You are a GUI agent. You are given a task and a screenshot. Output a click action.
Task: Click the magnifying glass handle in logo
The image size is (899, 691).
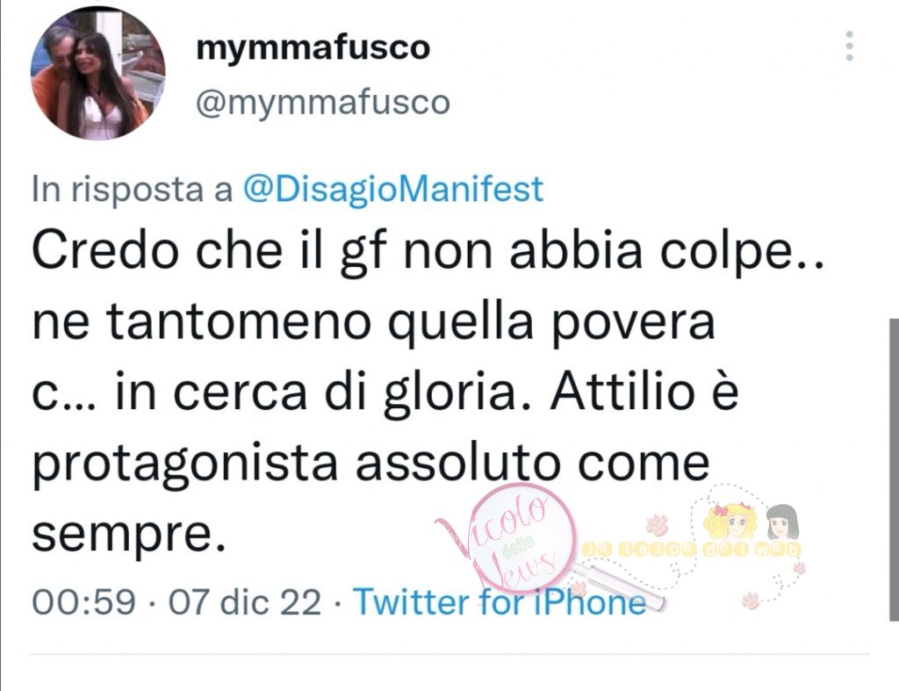[x=619, y=587]
